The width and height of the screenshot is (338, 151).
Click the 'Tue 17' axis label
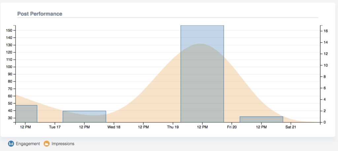point(55,127)
